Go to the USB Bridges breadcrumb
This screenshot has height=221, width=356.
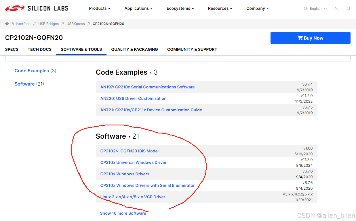pos(49,24)
